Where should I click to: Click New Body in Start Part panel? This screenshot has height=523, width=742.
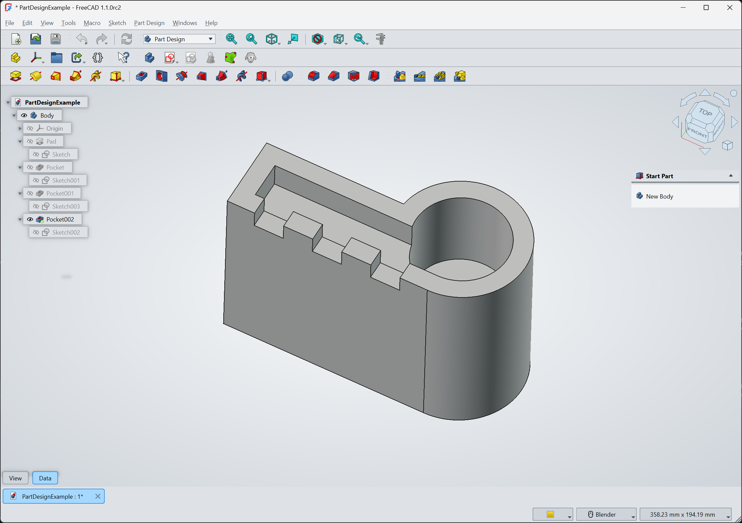[x=659, y=196]
